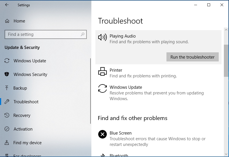Open the Activation settings page
Viewport: 229px width, 157px height.
[x=23, y=129]
